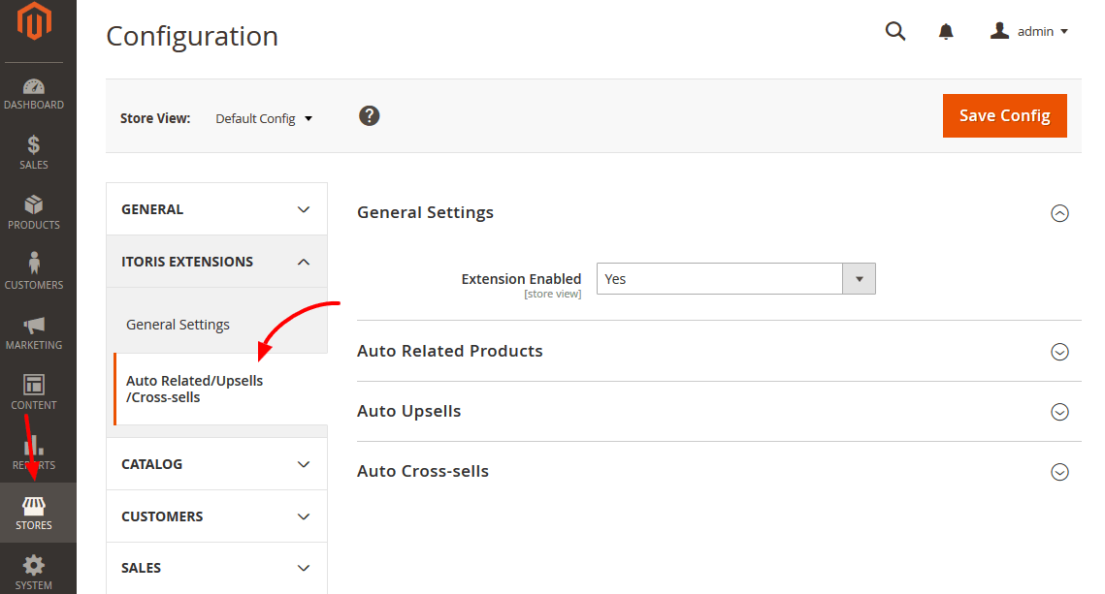Click the Stores sidebar icon

(x=34, y=512)
